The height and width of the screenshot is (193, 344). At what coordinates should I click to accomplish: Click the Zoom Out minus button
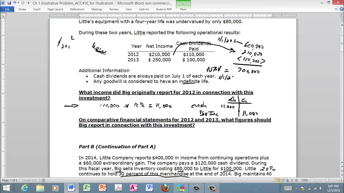[312, 180]
